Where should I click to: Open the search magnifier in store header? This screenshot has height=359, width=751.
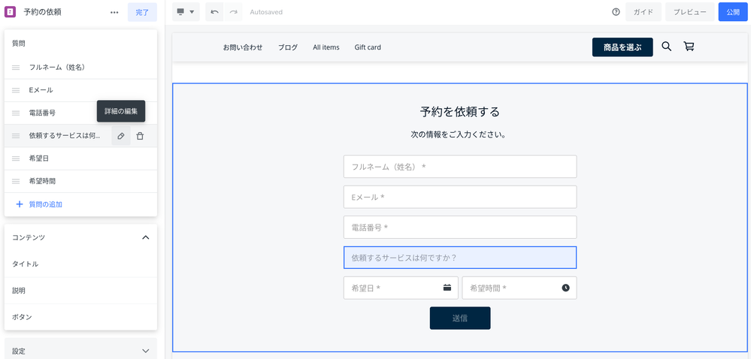point(666,47)
